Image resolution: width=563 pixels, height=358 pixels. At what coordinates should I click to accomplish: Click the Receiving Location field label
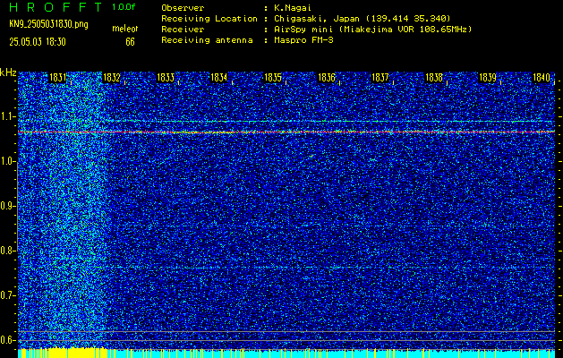click(209, 19)
